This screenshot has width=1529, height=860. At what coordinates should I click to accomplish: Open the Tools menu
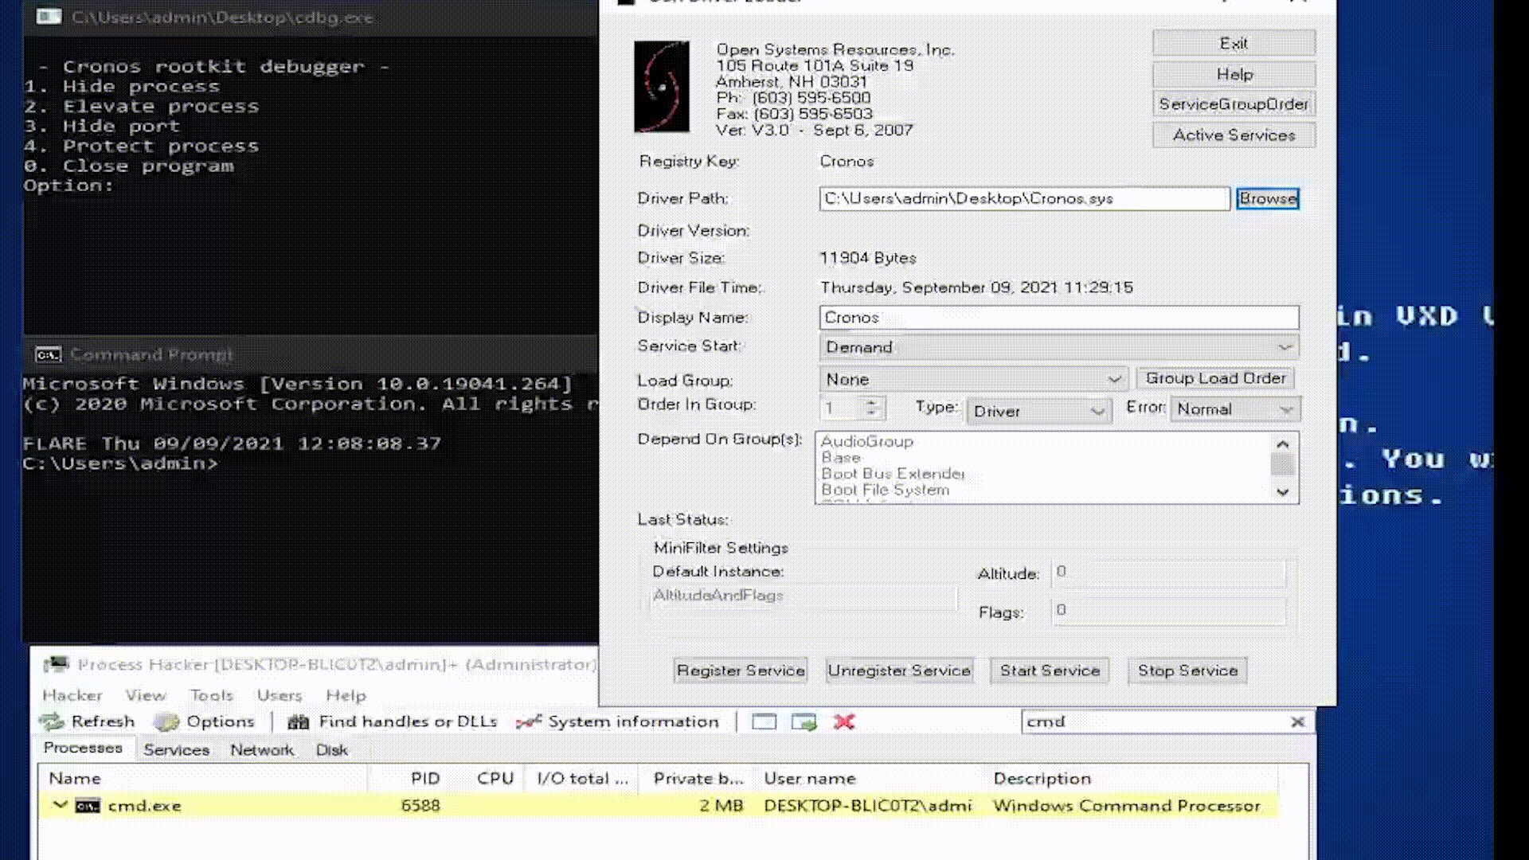(x=212, y=695)
